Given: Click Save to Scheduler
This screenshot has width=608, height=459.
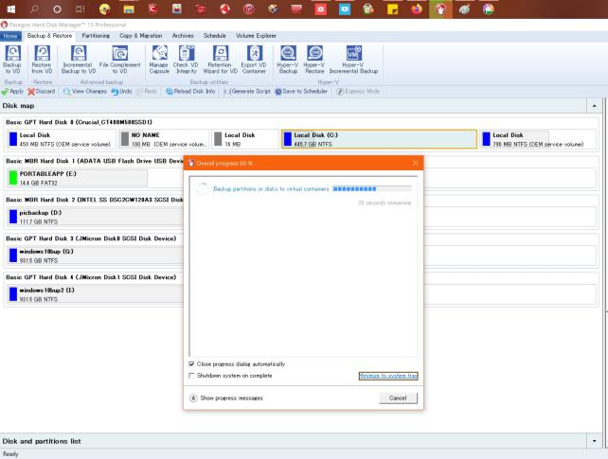Looking at the screenshot, I should 301,92.
